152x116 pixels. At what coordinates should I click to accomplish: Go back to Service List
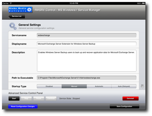(17, 16)
